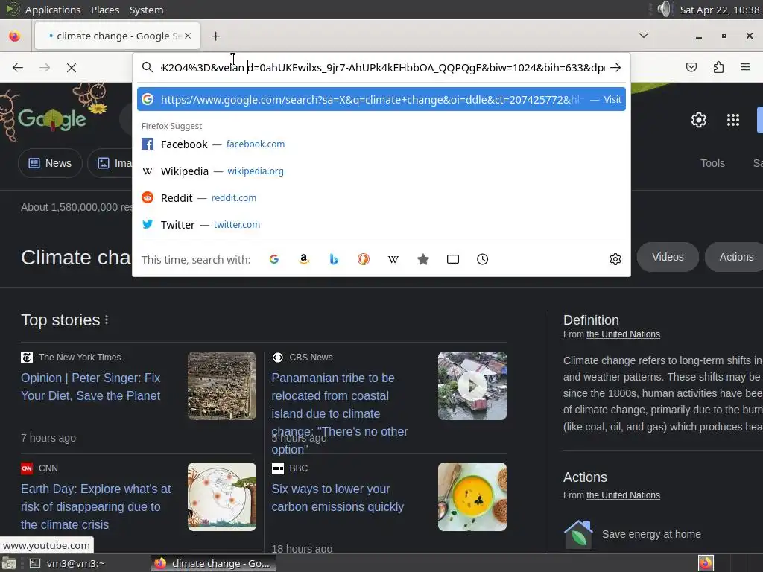
Task: Open United Nations link under Actions
Action: pos(623,495)
